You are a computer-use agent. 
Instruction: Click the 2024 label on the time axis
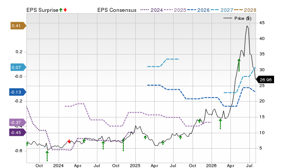(x=58, y=165)
